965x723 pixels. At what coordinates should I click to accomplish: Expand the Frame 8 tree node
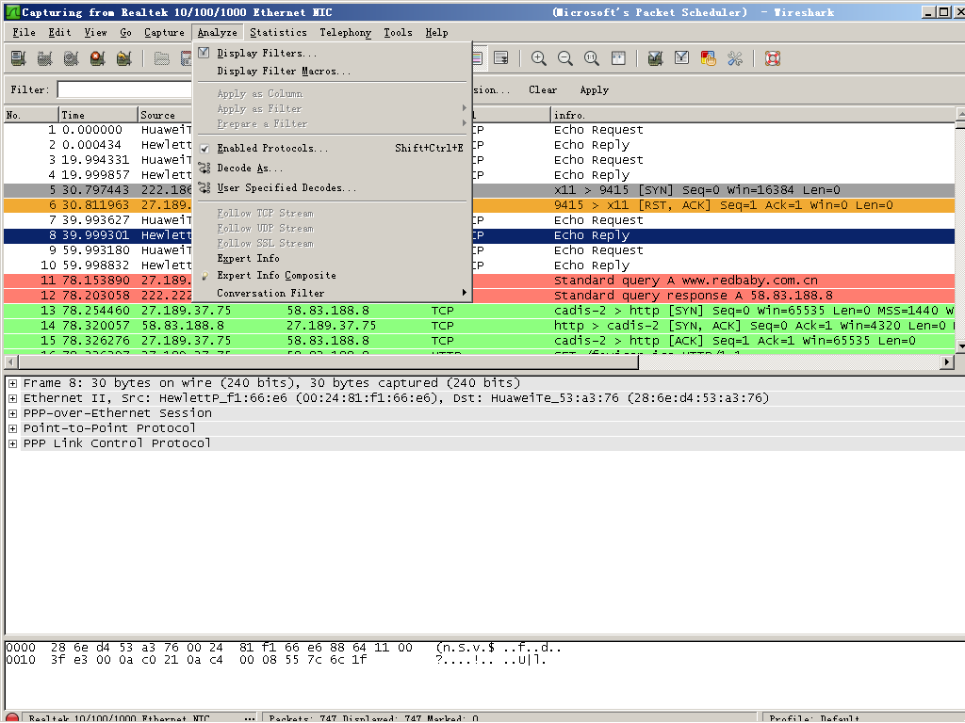12,383
